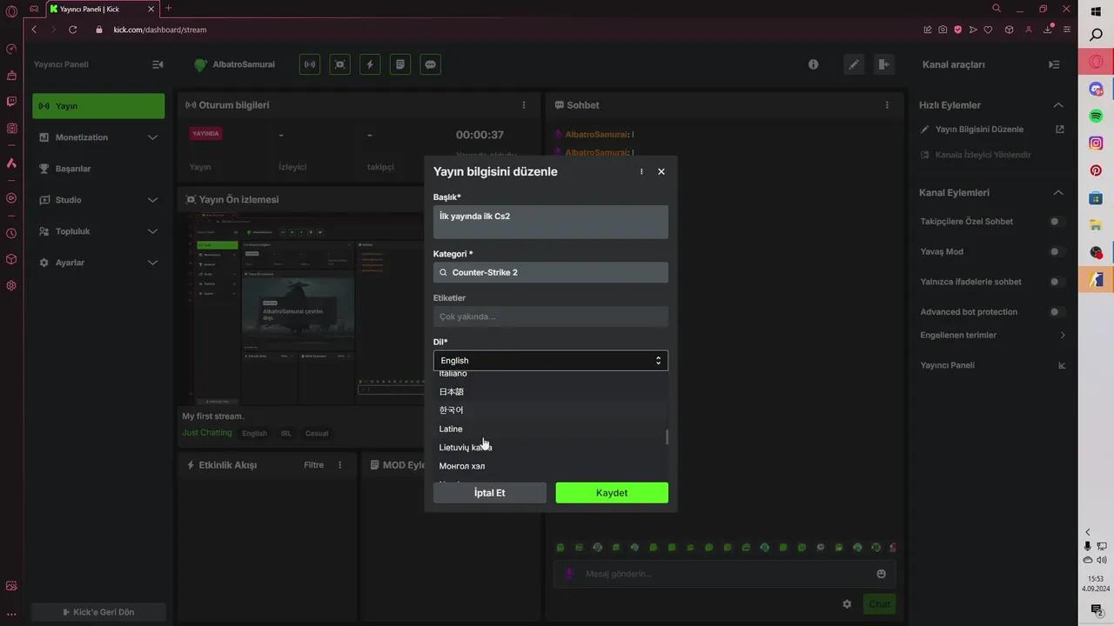The height and width of the screenshot is (626, 1114).
Task: Open the emoji picker in chat input
Action: (882, 574)
